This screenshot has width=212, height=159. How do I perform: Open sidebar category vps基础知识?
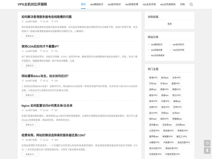coord(157,44)
